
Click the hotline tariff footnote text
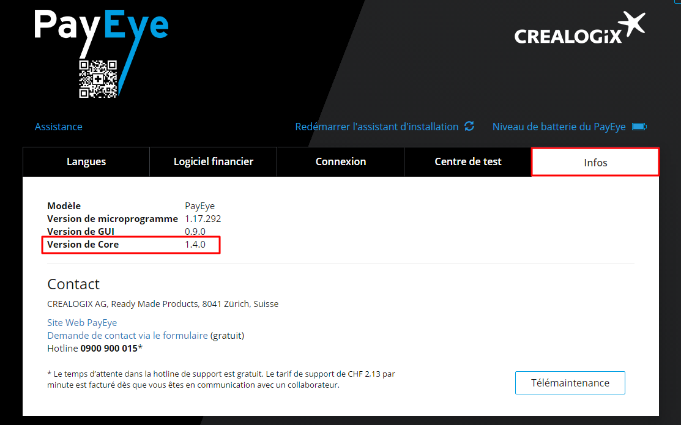tap(221, 379)
